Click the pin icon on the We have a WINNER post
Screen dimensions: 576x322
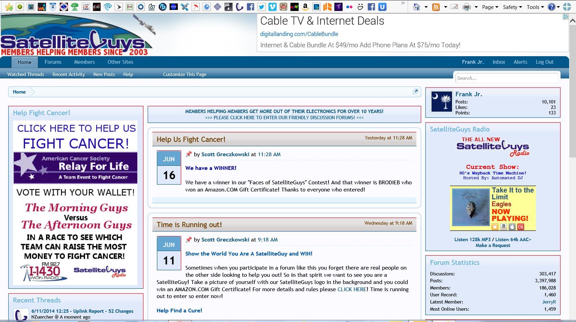click(188, 154)
